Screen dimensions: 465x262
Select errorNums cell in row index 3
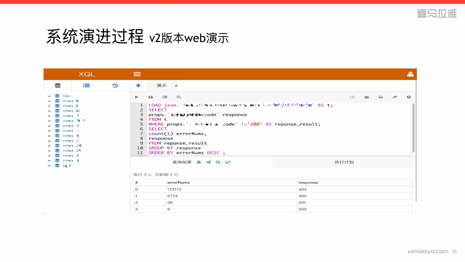tap(231, 209)
